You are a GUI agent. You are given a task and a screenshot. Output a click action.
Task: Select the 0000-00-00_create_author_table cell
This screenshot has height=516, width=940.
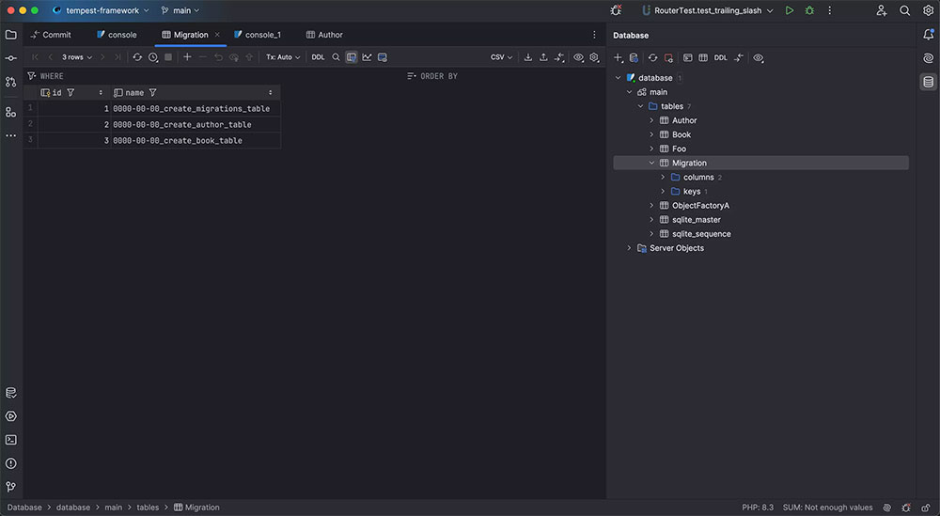click(x=196, y=125)
